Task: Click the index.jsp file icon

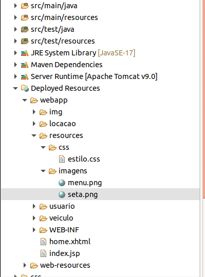Action: click(x=43, y=253)
